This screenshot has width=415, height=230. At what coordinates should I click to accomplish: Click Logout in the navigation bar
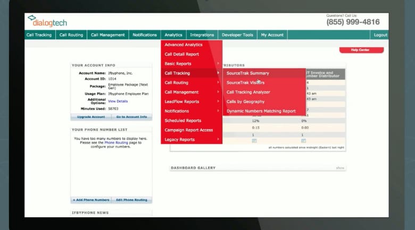coord(380,35)
